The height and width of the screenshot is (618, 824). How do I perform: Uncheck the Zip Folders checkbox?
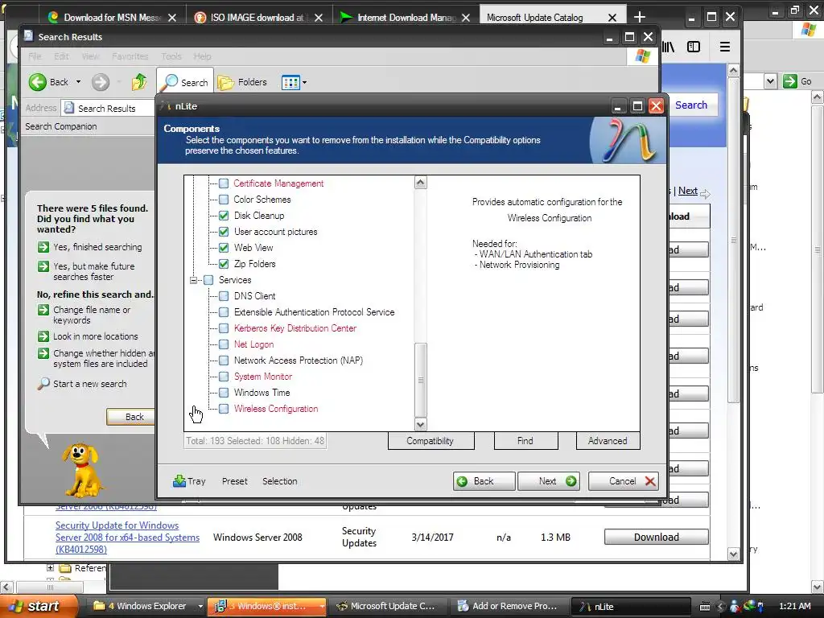point(224,264)
